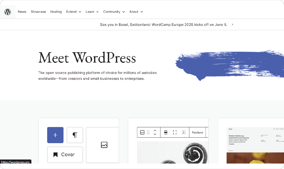Image resolution: width=284 pixels, height=169 pixels.
Task: Expand the Community menu
Action: 114,12
